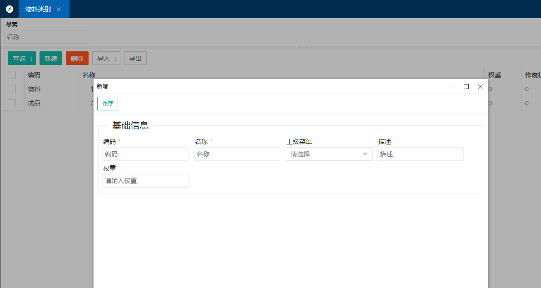Expand the 上级菜单 dropdown
The image size is (541, 288).
329,154
